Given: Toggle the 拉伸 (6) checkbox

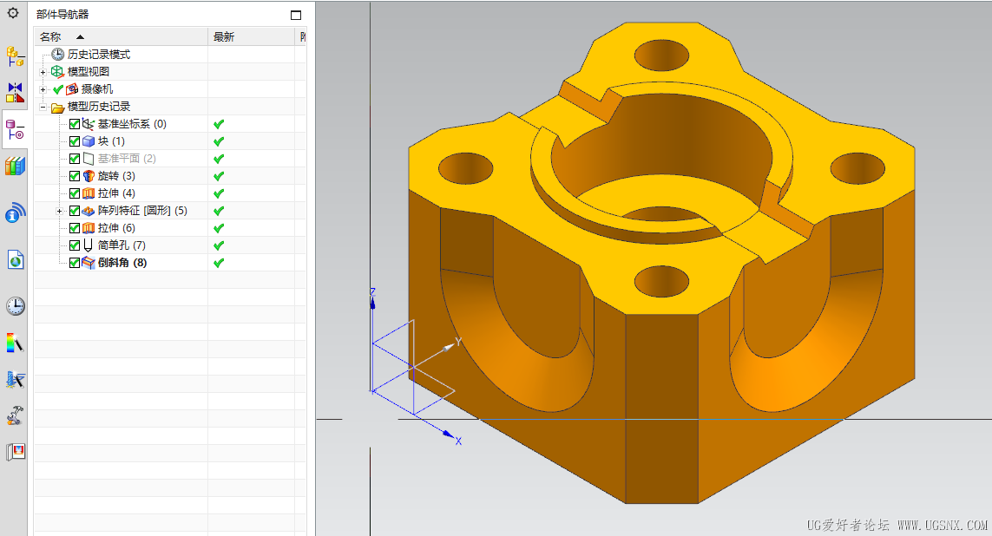Looking at the screenshot, I should 75,228.
